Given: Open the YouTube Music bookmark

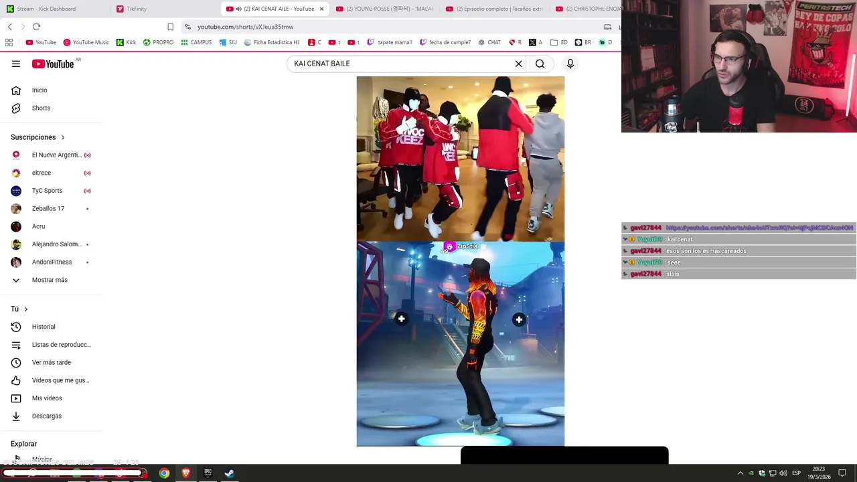Looking at the screenshot, I should click(x=86, y=42).
